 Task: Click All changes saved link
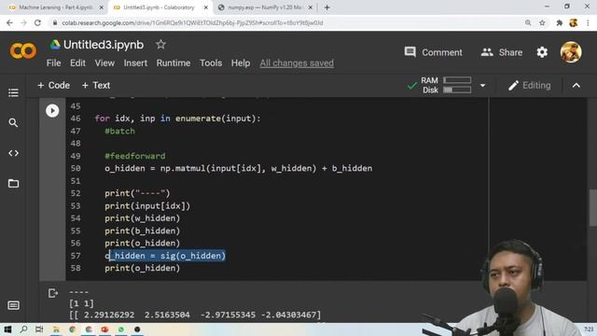[x=297, y=63]
